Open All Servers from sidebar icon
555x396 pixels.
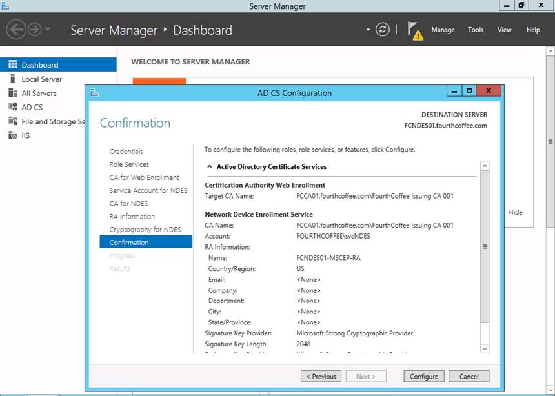[x=12, y=94]
